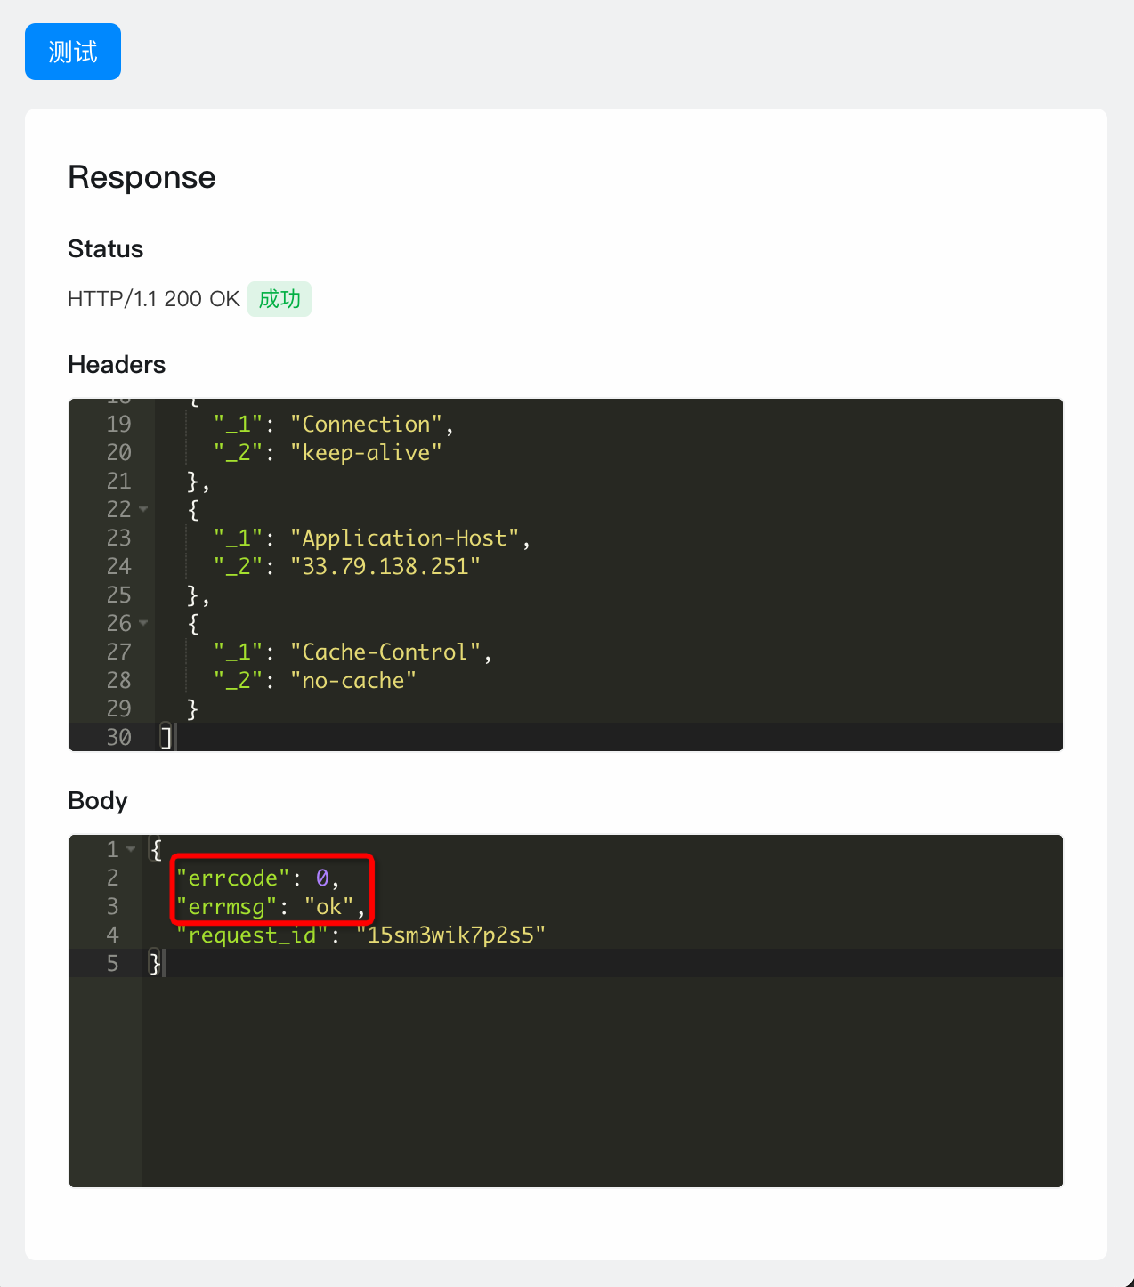Collapse the block at Headers line 22
Screen dimensions: 1134x1287
coord(143,509)
